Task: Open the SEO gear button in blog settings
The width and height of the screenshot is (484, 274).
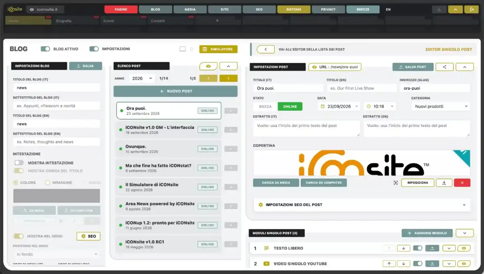Action: 88,236
